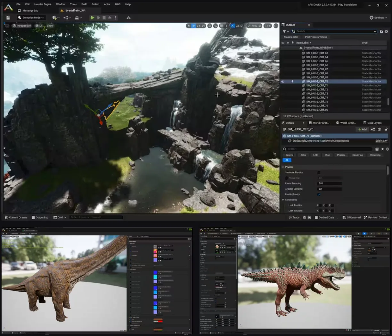Click the Eject button in play controls
The image size is (392, 336).
point(110,18)
